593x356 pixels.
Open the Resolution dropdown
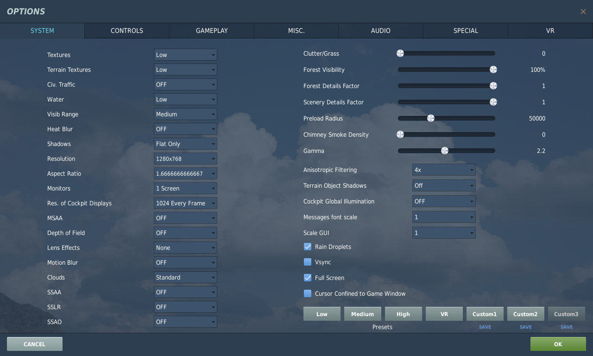185,159
